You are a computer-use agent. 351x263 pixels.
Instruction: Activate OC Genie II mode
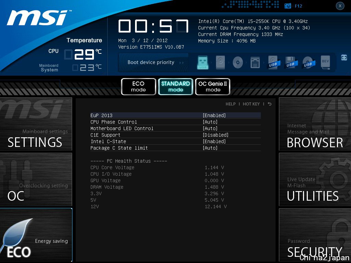(x=213, y=87)
